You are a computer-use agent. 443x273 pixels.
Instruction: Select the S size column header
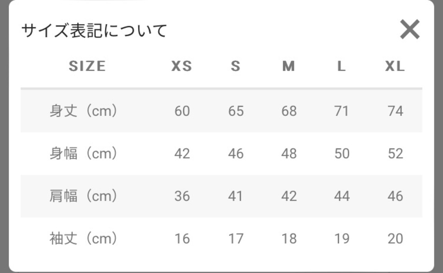click(235, 66)
